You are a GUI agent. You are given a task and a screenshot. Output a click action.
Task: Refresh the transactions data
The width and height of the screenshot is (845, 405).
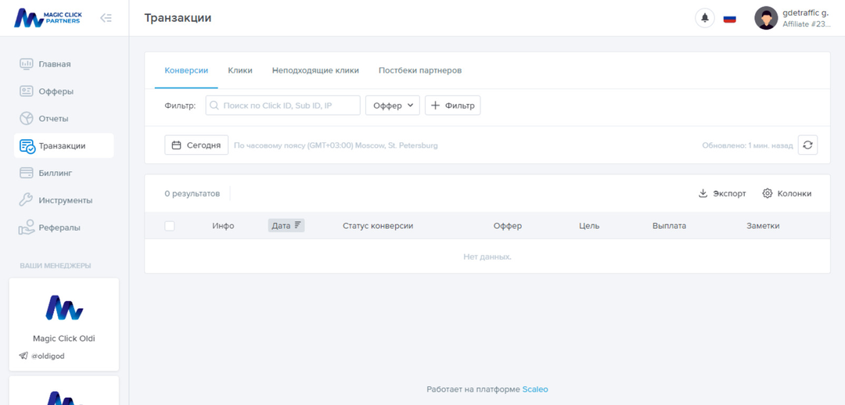click(x=807, y=145)
